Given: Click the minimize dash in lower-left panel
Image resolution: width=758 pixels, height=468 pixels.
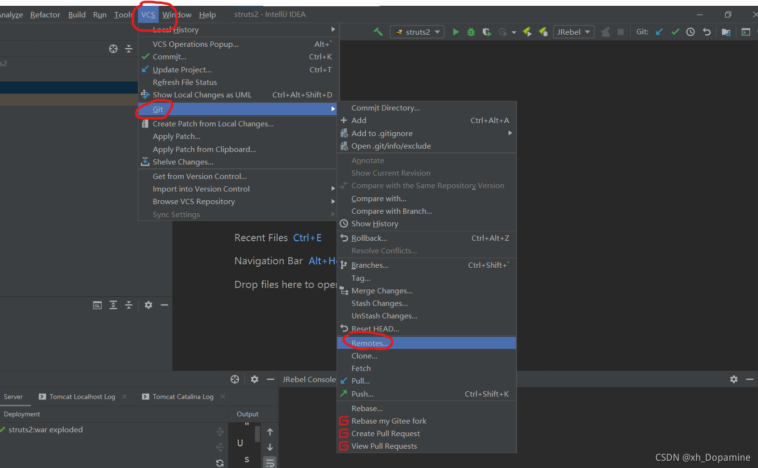Looking at the screenshot, I should [164, 305].
